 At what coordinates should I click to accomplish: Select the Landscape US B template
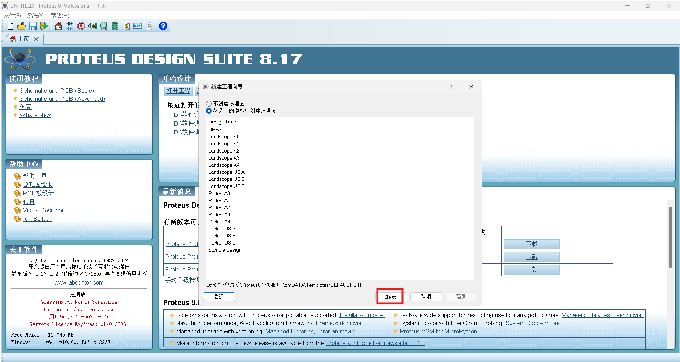[x=226, y=179]
